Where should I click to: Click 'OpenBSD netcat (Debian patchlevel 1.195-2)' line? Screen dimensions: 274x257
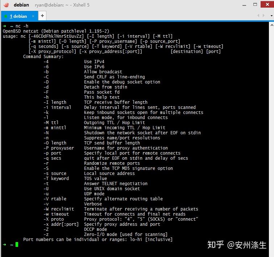point(56,31)
